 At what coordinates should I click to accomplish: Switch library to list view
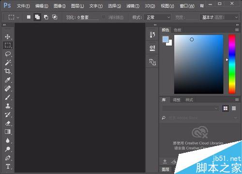click(234, 108)
